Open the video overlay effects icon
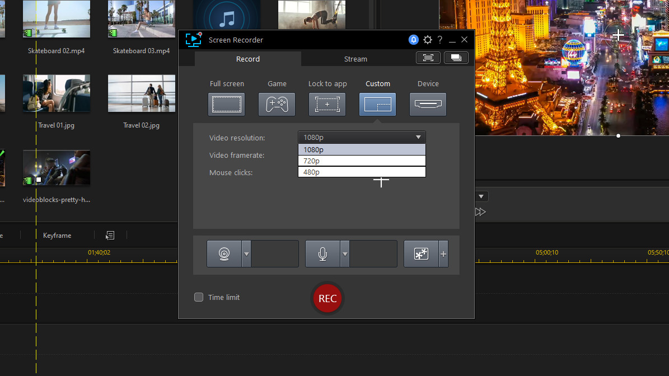The height and width of the screenshot is (376, 669). [421, 253]
